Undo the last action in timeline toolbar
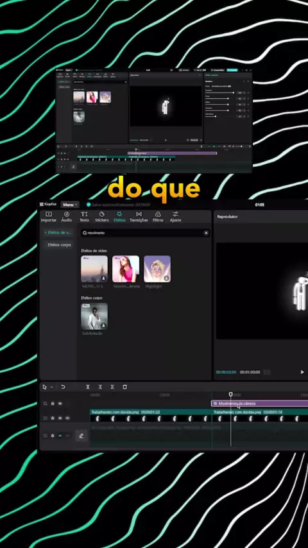The image size is (308, 548). click(63, 387)
